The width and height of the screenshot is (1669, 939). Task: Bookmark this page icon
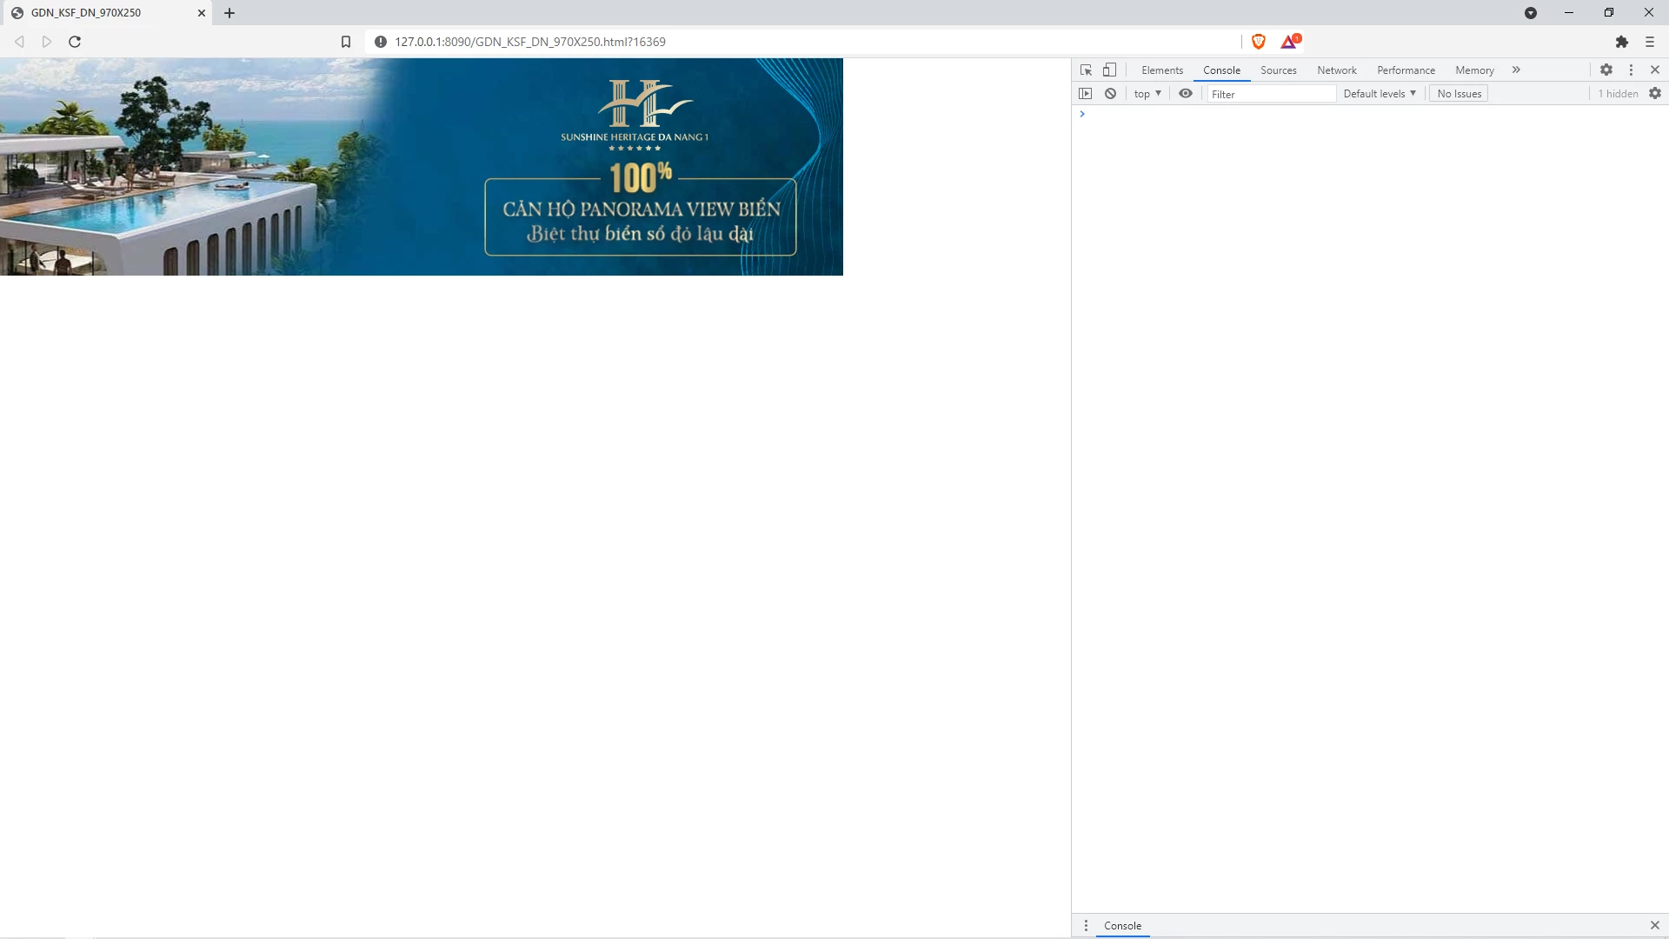pyautogui.click(x=345, y=41)
